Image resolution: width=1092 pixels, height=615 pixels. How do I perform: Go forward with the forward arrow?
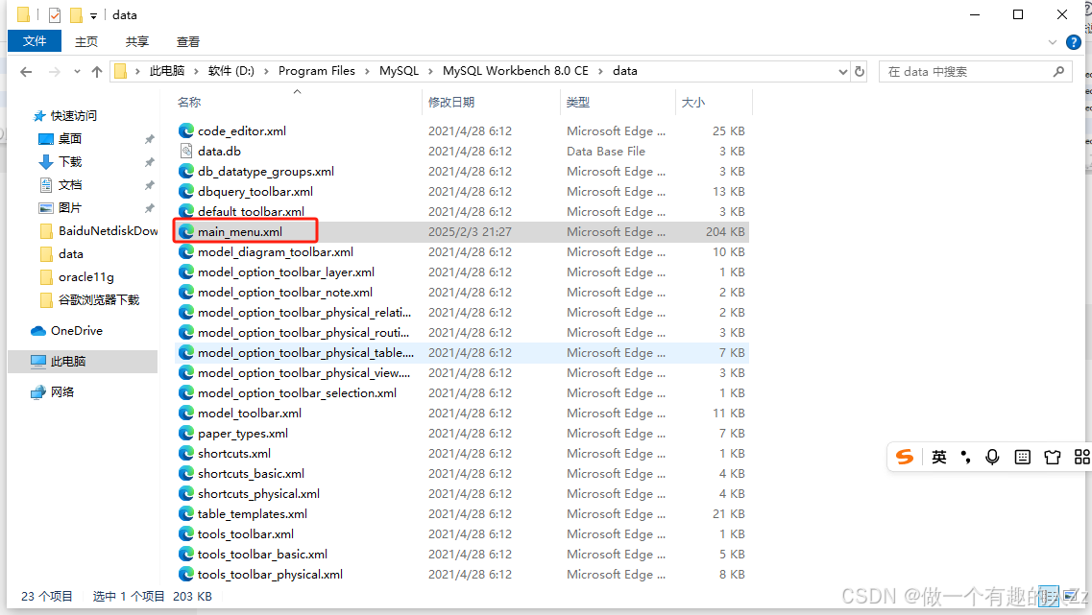55,71
